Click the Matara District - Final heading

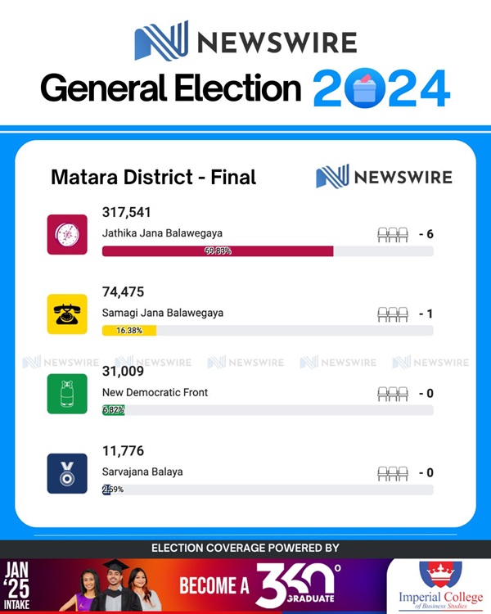[x=154, y=177]
